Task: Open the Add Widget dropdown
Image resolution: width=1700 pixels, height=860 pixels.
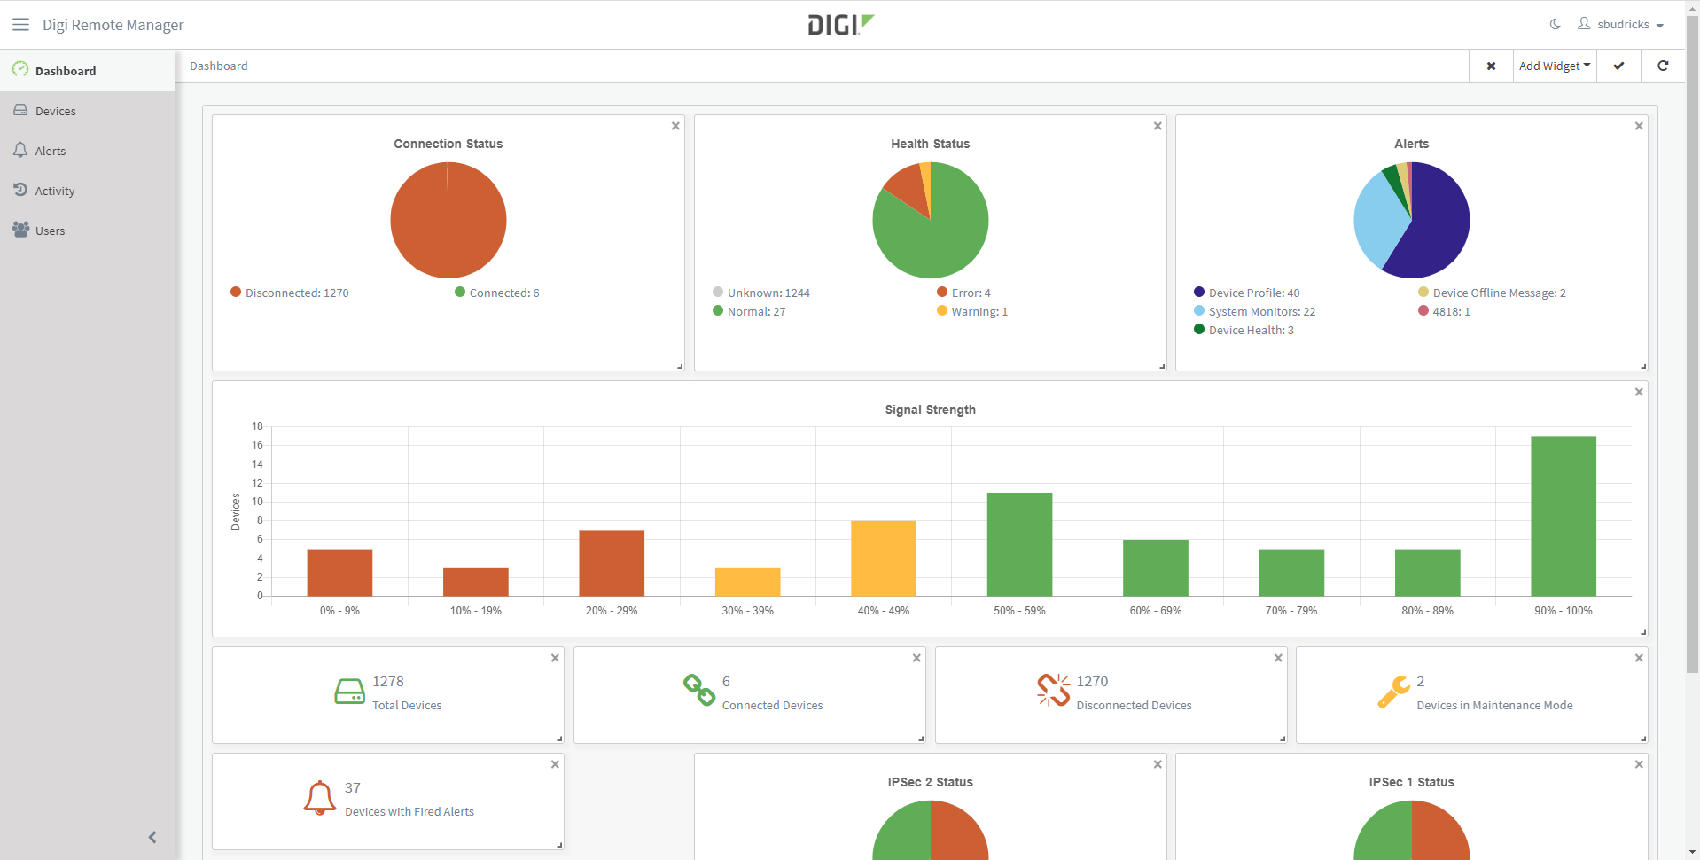Action: tap(1555, 66)
